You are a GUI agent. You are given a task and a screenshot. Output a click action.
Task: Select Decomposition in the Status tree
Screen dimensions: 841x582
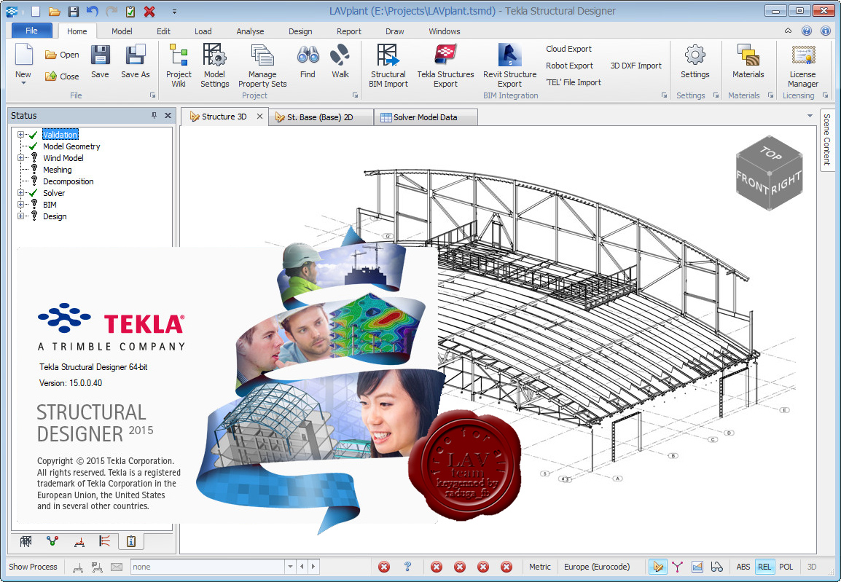coord(68,181)
